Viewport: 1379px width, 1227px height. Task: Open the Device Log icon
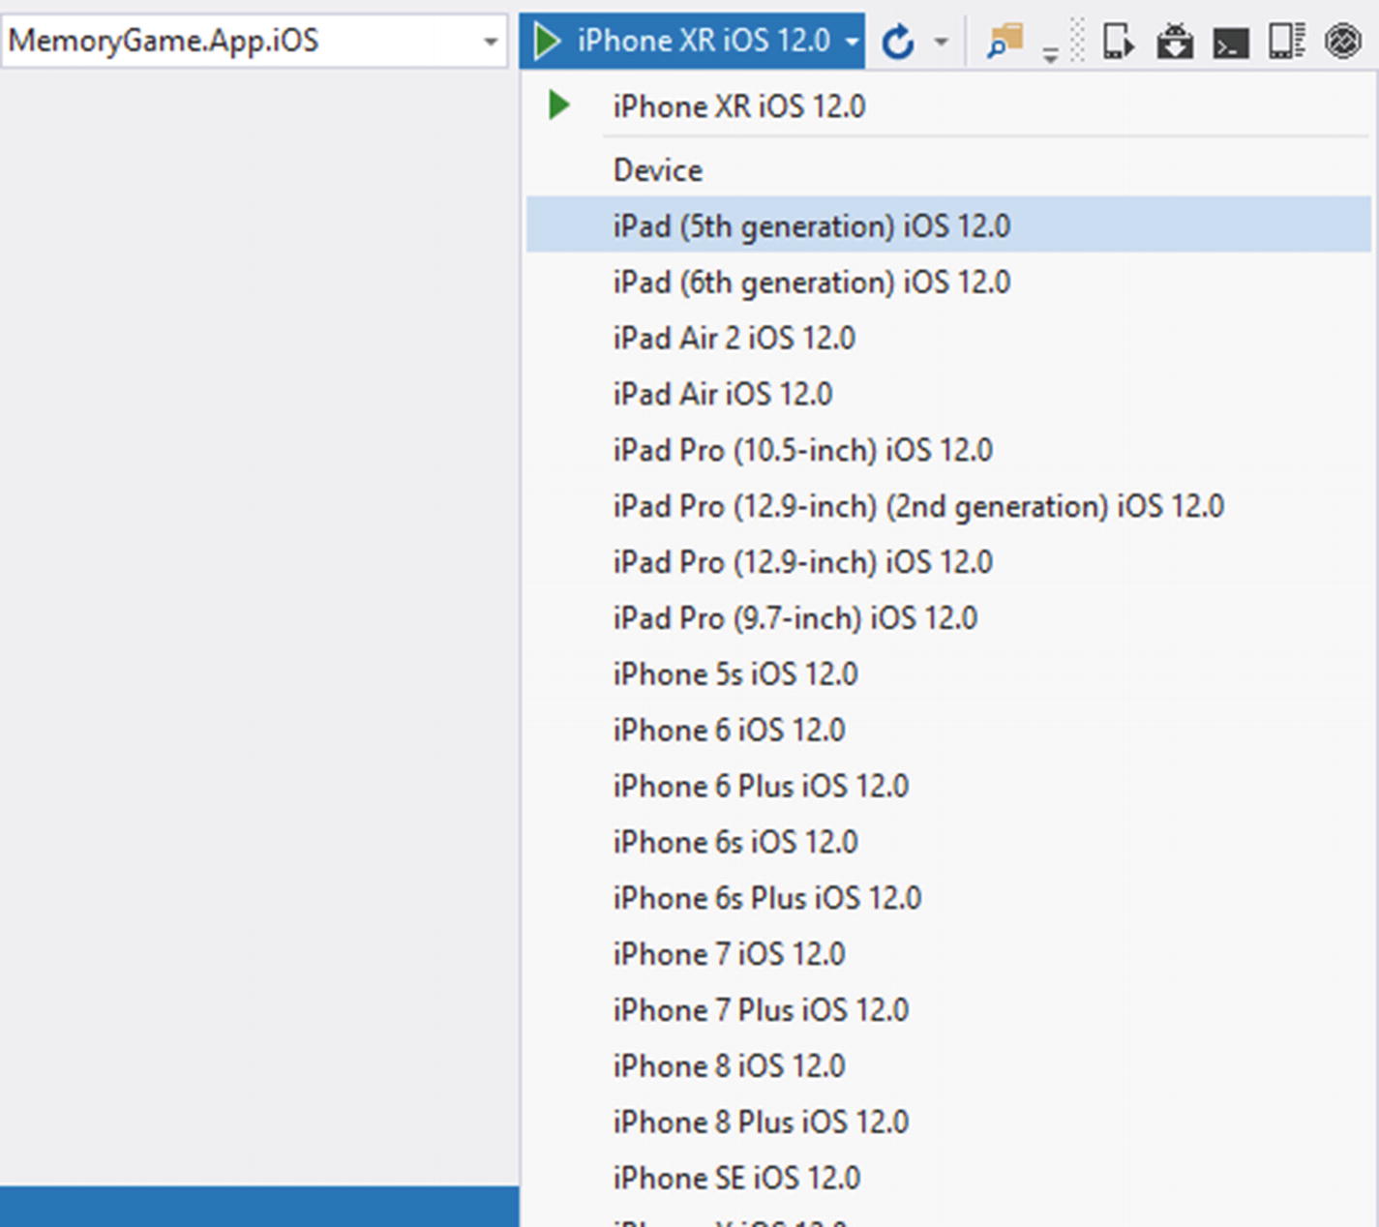(1287, 42)
